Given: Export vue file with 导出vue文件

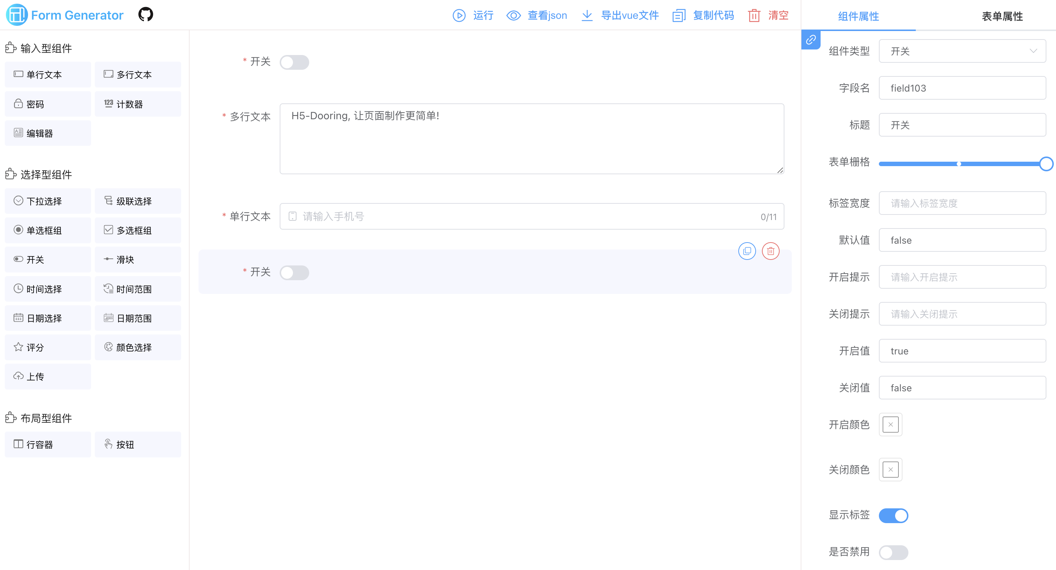Looking at the screenshot, I should [x=620, y=15].
